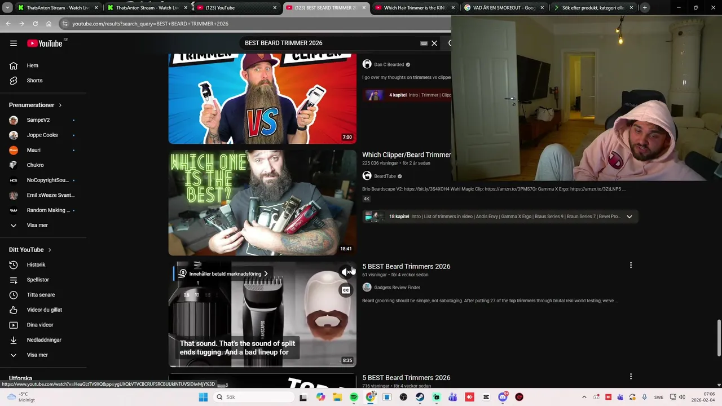Open the Joppe Cooks subscription
The width and height of the screenshot is (722, 406).
point(43,135)
